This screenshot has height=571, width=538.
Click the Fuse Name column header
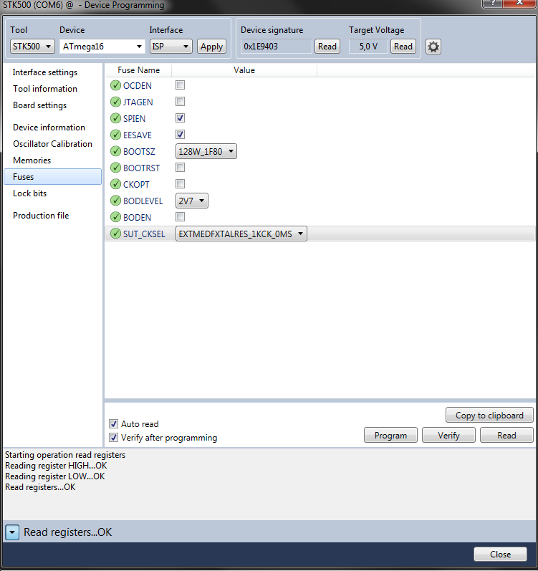coord(139,70)
